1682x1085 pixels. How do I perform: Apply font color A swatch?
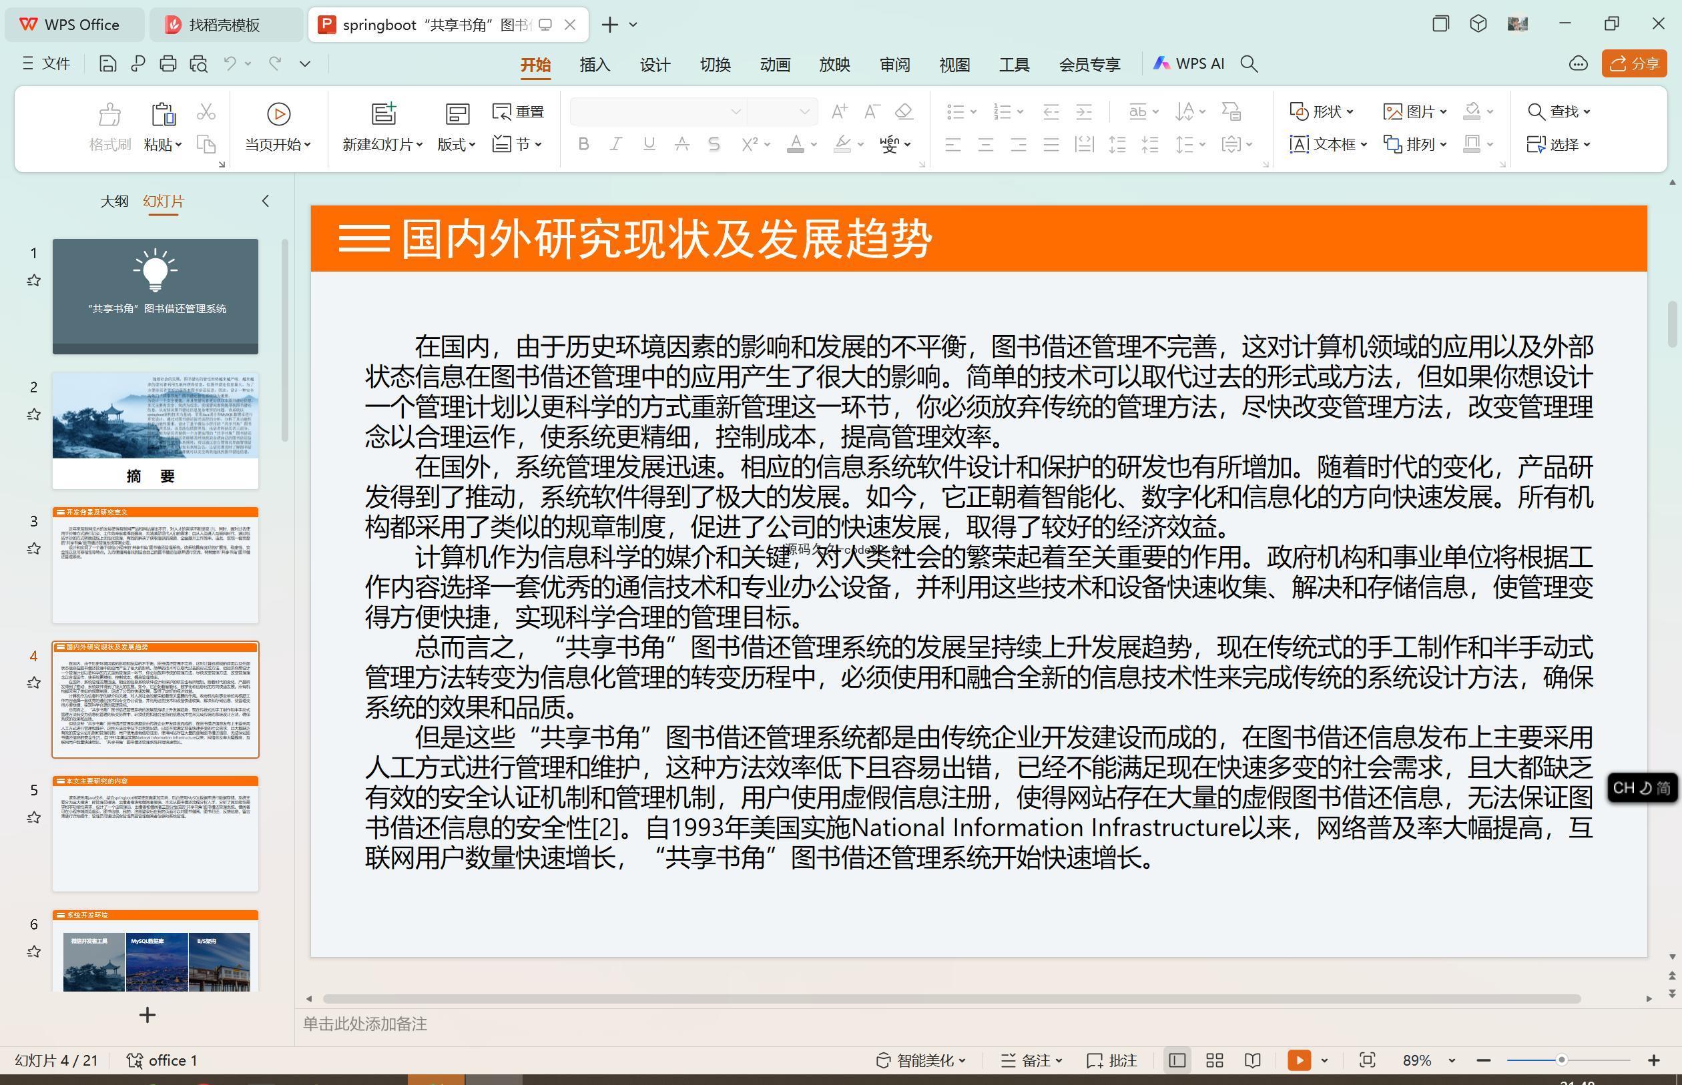coord(796,144)
